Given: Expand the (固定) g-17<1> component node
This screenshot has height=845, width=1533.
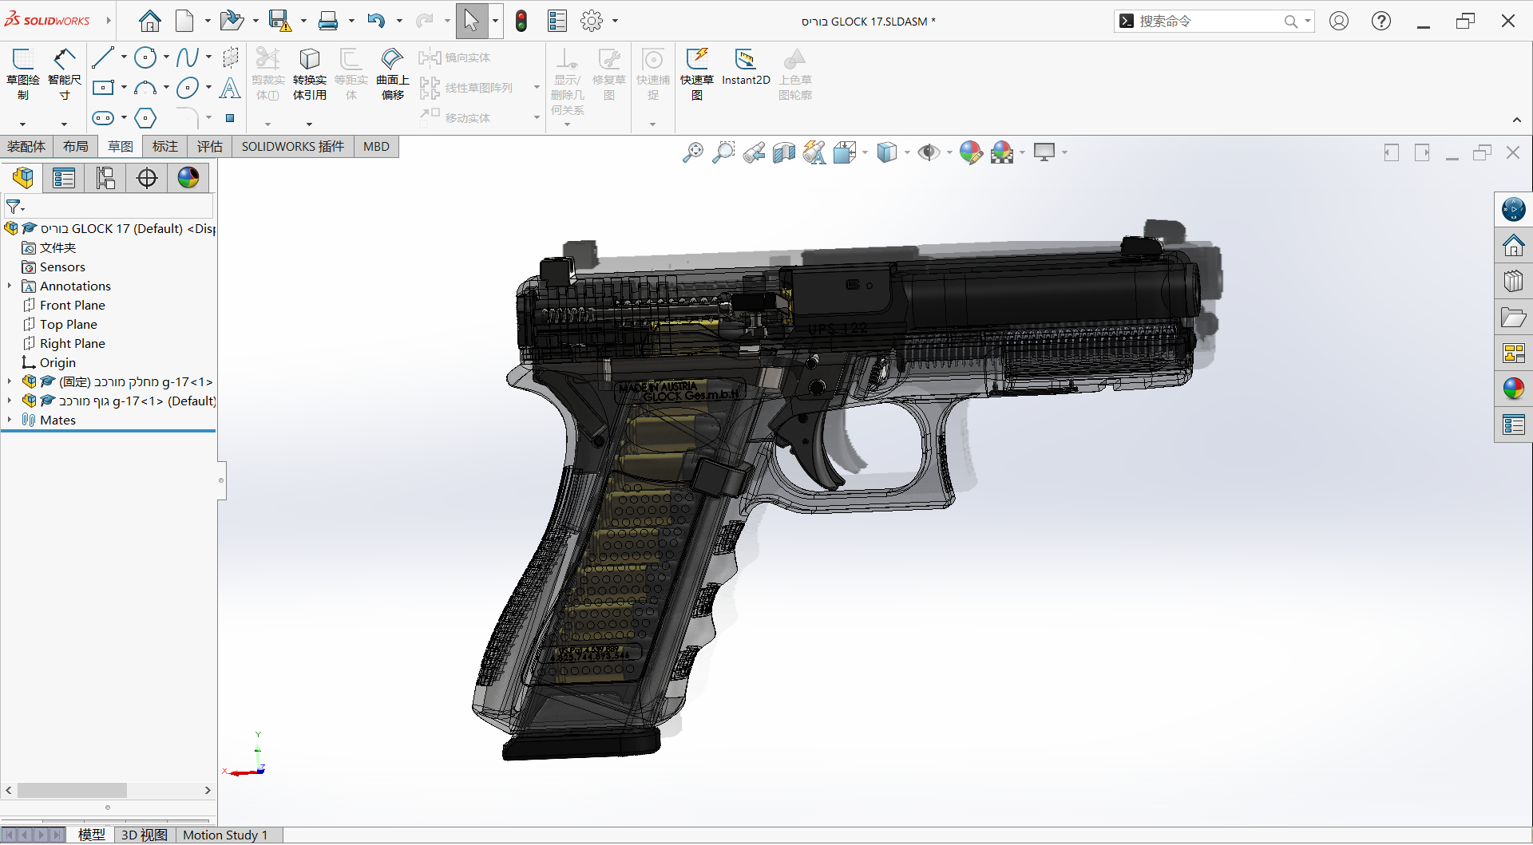Looking at the screenshot, I should [x=10, y=381].
